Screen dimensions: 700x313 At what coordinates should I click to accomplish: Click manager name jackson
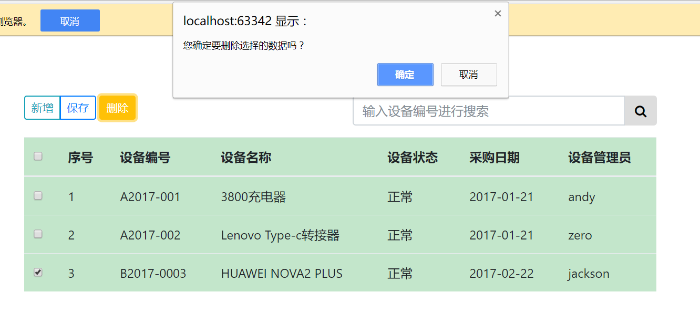click(x=589, y=274)
